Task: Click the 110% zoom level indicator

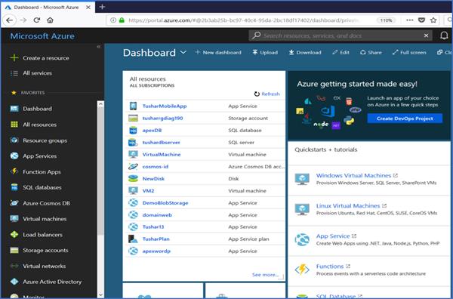Action: pyautogui.click(x=386, y=20)
